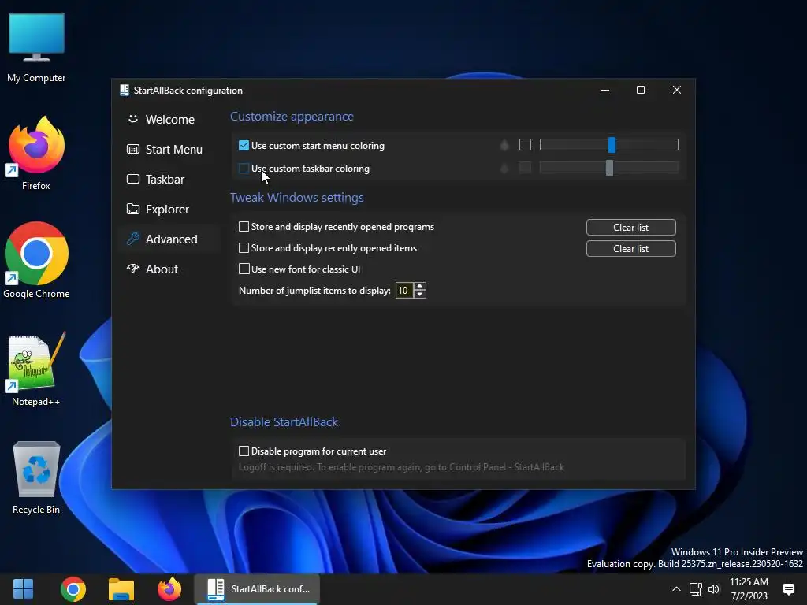Click the Taskbar sidebar icon

(132, 179)
